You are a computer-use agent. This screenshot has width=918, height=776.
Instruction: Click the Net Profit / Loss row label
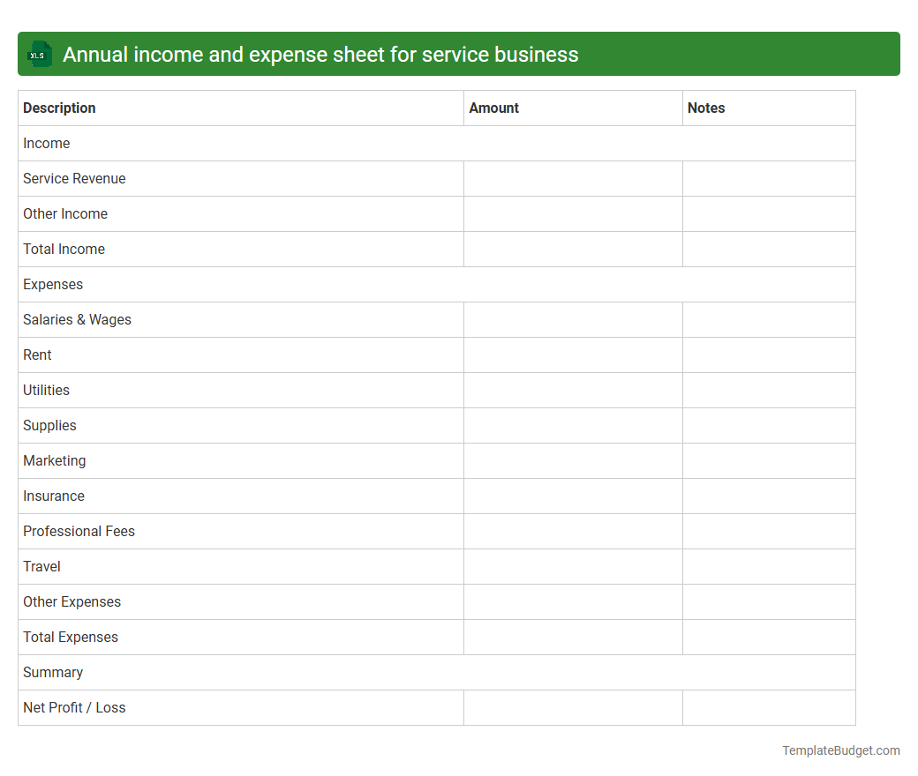click(74, 707)
